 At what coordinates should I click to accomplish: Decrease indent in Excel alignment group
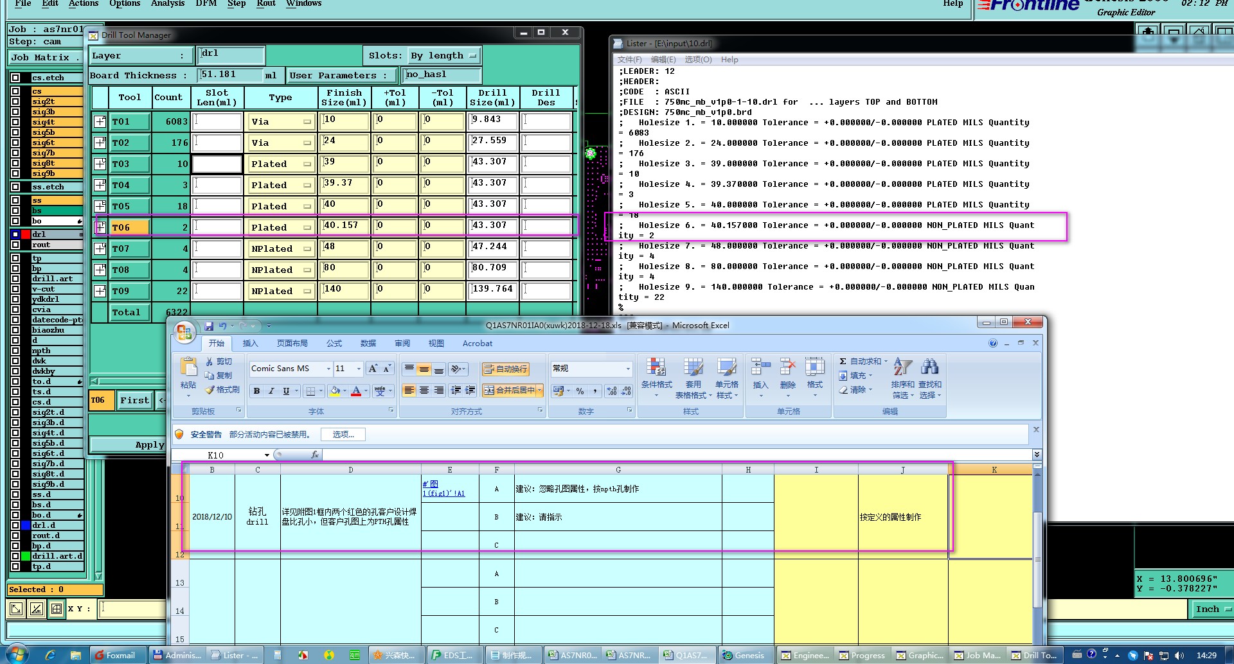[x=456, y=390]
